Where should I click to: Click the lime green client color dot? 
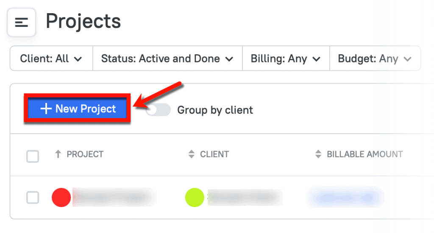click(x=195, y=198)
